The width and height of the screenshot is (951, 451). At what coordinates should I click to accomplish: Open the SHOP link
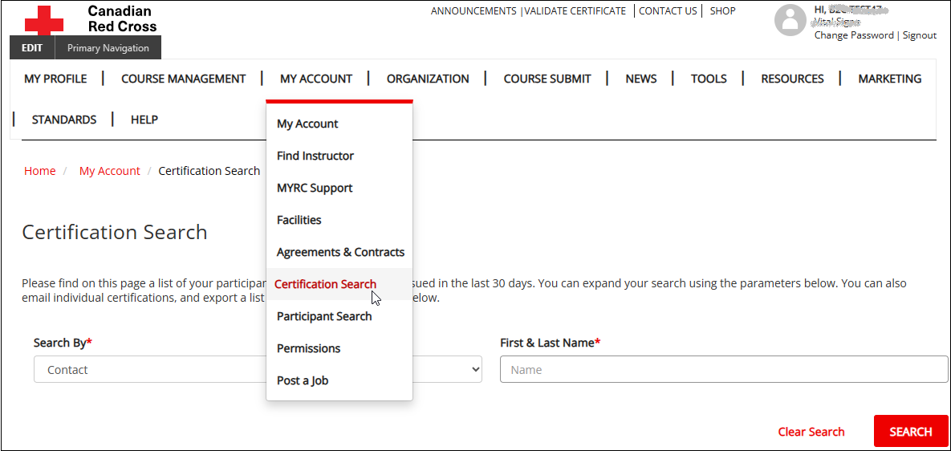722,11
